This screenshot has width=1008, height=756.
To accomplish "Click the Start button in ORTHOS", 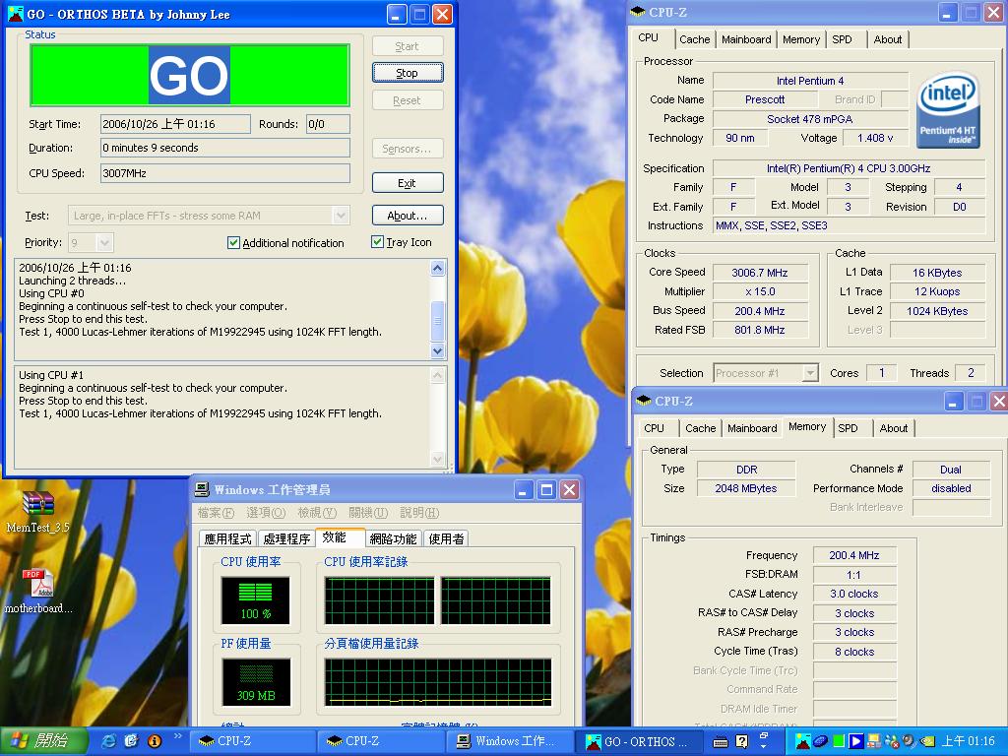I will pyautogui.click(x=408, y=46).
